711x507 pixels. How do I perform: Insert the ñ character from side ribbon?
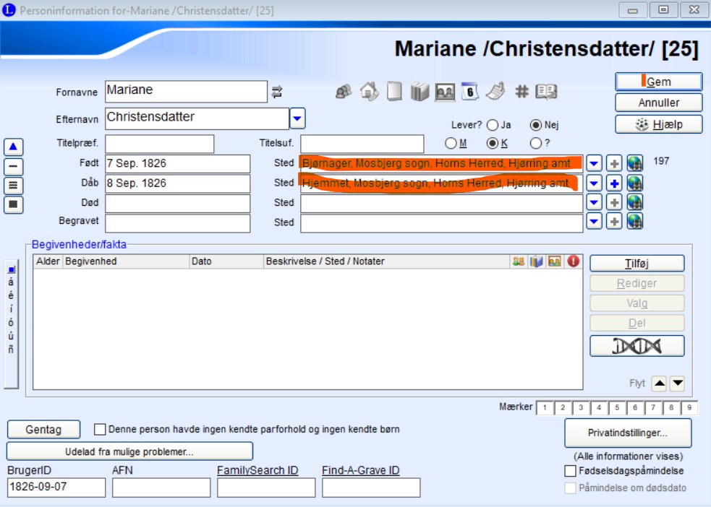pos(12,350)
